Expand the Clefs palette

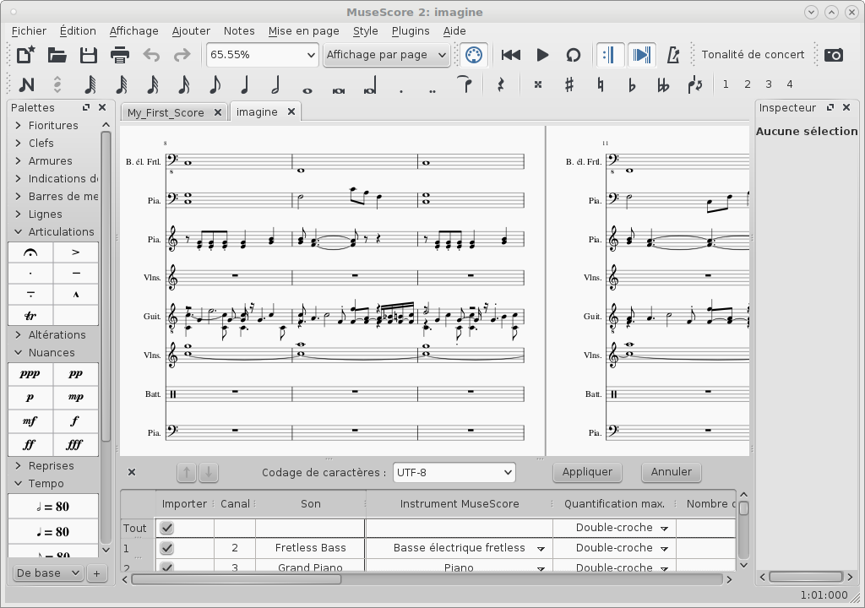(x=19, y=143)
